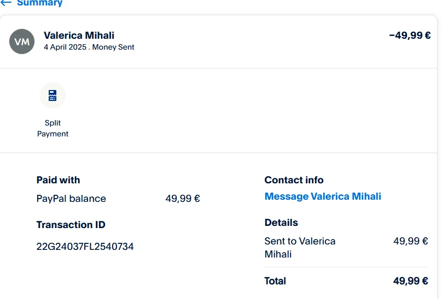Select transaction ID 22G24037FL2540734
Screen dimensions: 442x299
(85, 247)
